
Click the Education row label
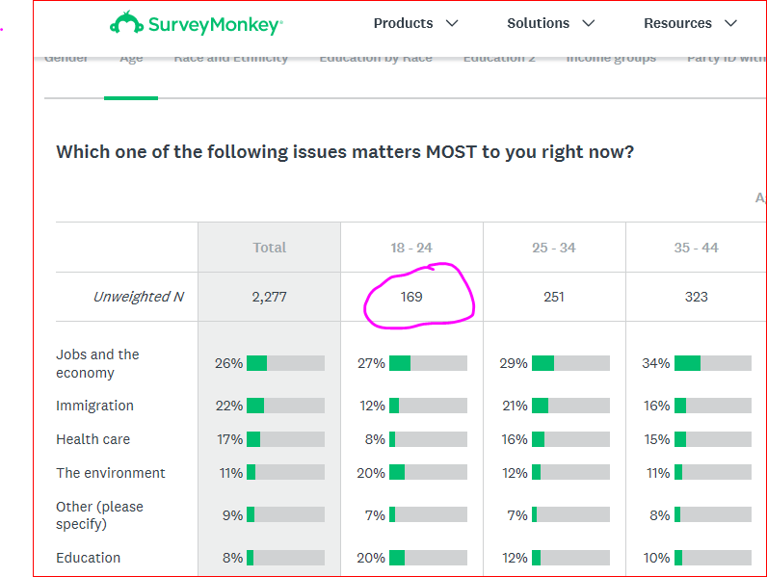(89, 558)
